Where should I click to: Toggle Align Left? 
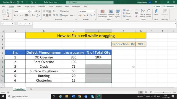tap(44, 15)
